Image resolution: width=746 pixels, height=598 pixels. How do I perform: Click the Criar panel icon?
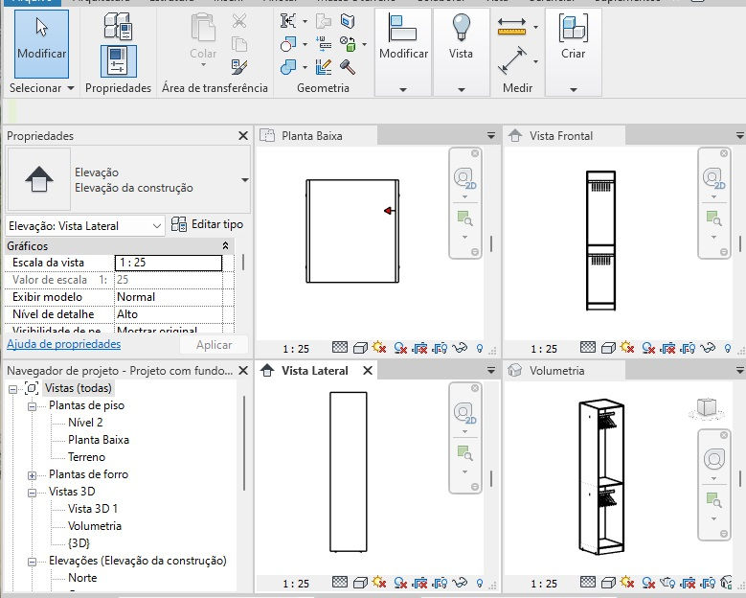click(x=573, y=28)
